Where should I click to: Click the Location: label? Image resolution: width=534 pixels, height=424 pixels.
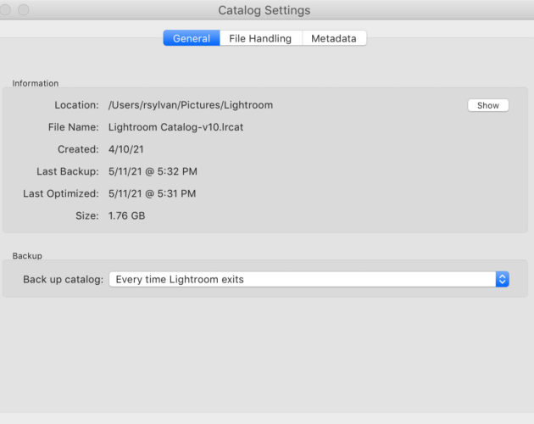(76, 105)
